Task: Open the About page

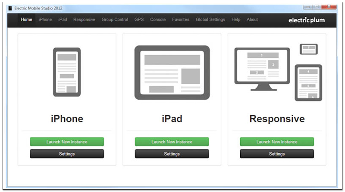Action: click(x=252, y=19)
